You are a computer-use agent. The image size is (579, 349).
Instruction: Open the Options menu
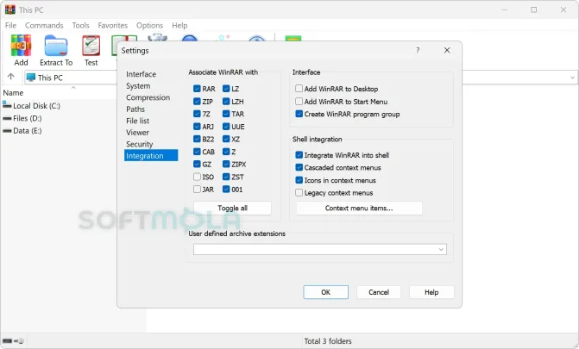pos(149,26)
